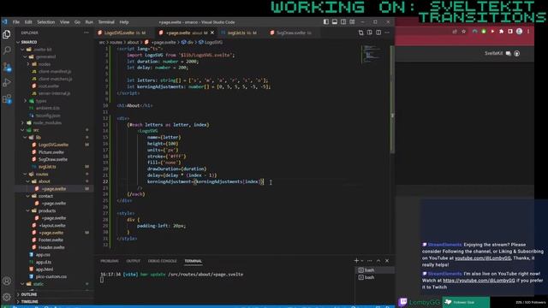Open browser extensions puzzle icon
The image size is (548, 308).
(x=501, y=32)
